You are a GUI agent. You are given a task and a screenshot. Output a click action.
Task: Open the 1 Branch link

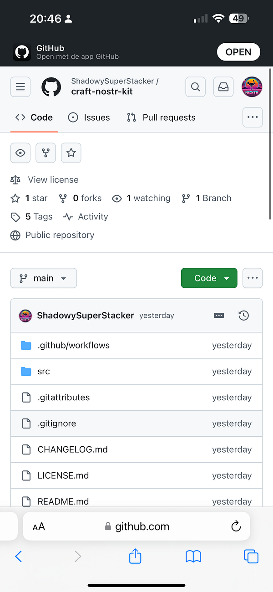207,199
